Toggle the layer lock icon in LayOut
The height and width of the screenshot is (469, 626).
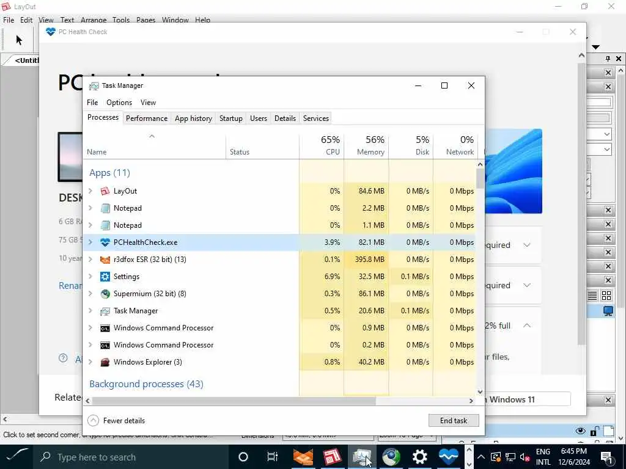coord(594,431)
